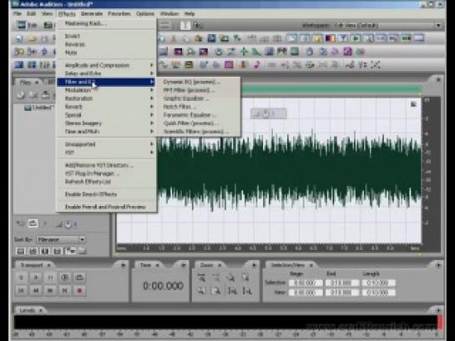Click the Stop button in Transport panel
The width and height of the screenshot is (455, 341).
pyautogui.click(x=21, y=278)
